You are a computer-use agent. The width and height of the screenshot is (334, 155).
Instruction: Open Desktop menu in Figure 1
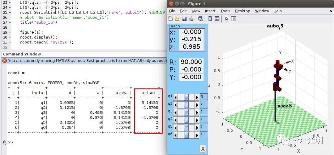pos(242,11)
